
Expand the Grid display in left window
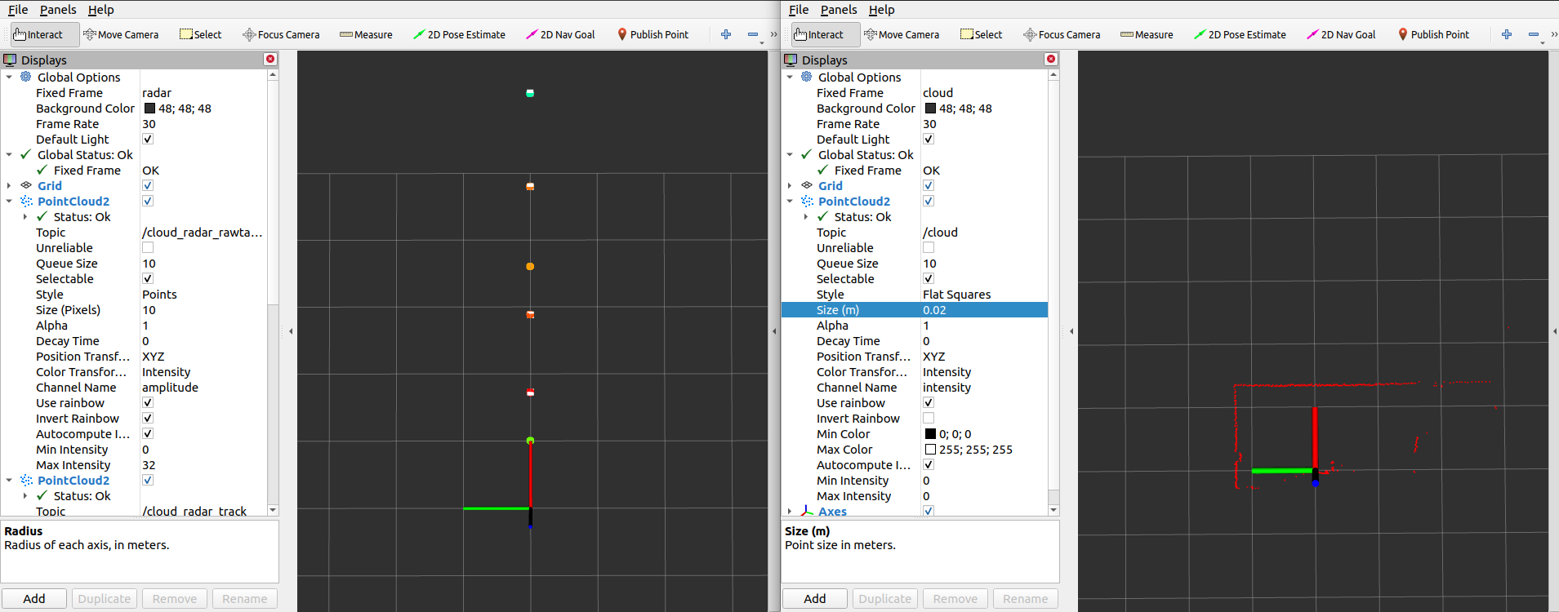[9, 186]
